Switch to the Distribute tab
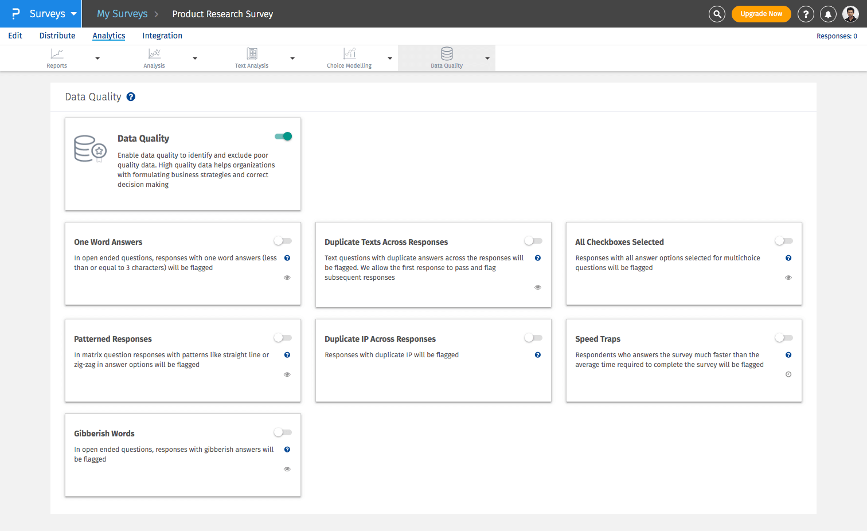This screenshot has width=867, height=531. (x=57, y=36)
